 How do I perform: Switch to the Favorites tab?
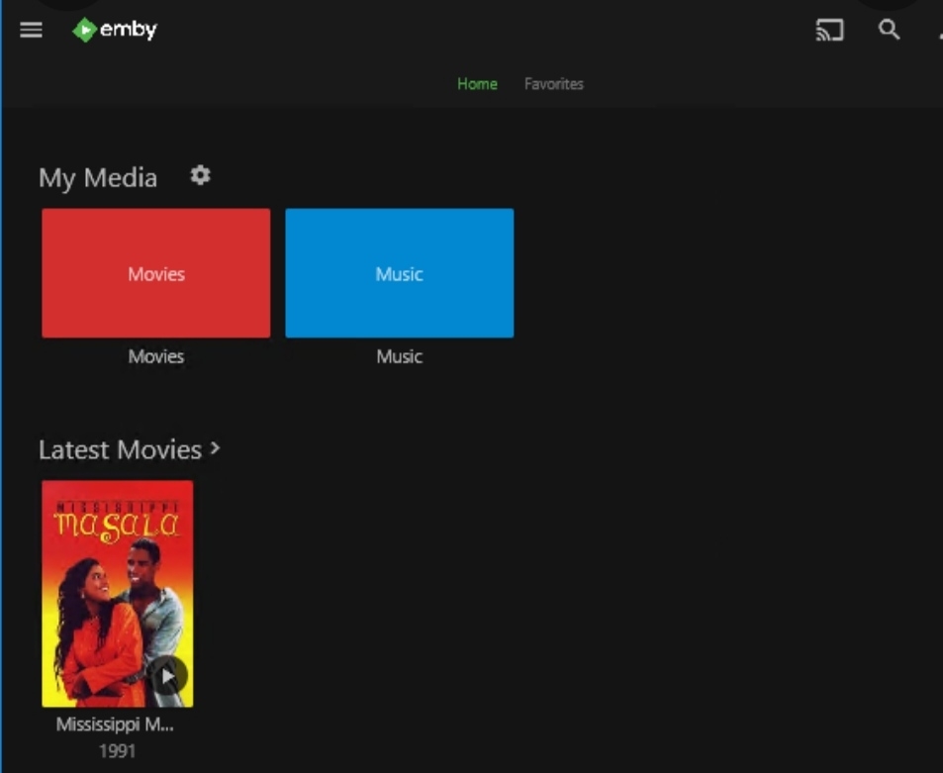point(553,84)
